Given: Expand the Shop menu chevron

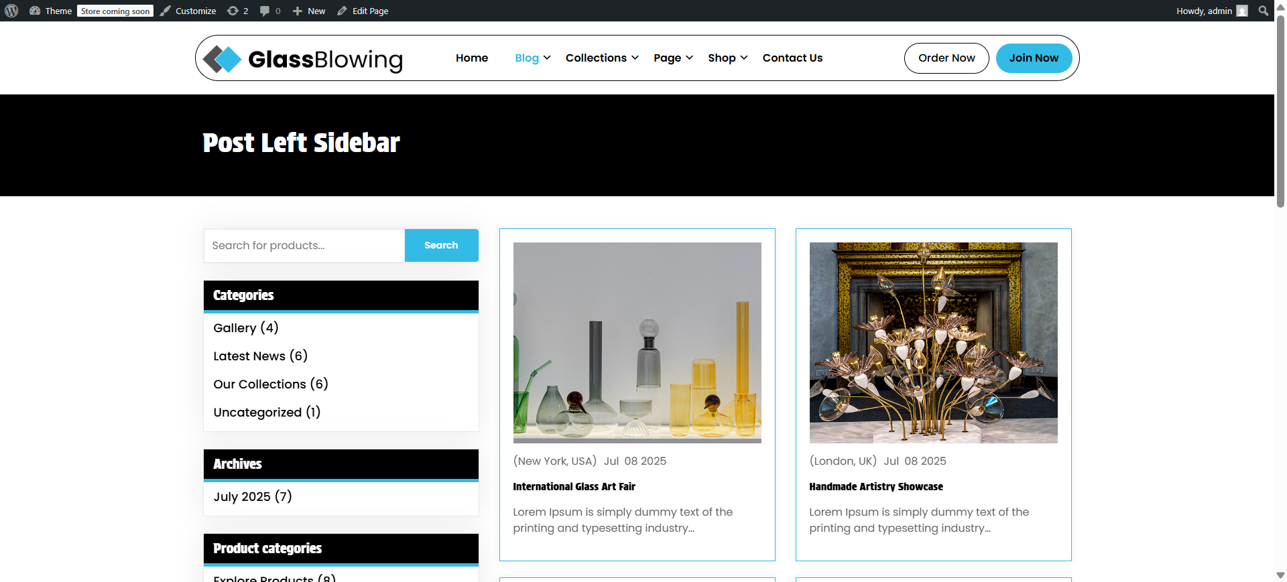Looking at the screenshot, I should pyautogui.click(x=743, y=58).
